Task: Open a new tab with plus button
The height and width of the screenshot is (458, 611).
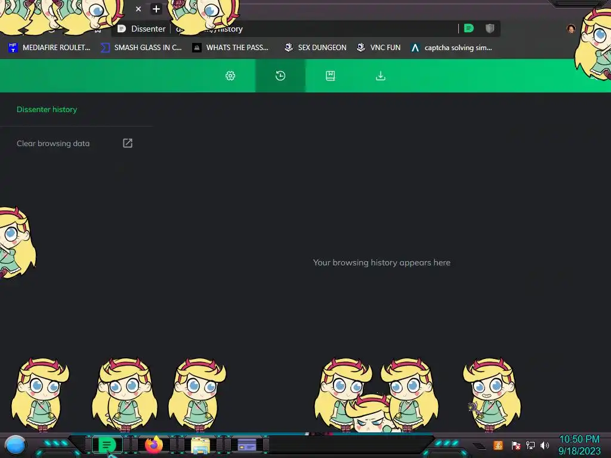Action: coord(156,8)
